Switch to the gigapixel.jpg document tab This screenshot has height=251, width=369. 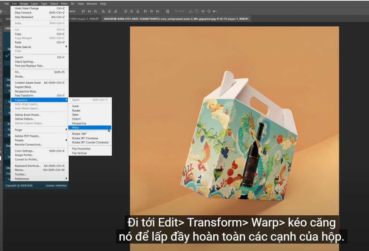coord(176,19)
